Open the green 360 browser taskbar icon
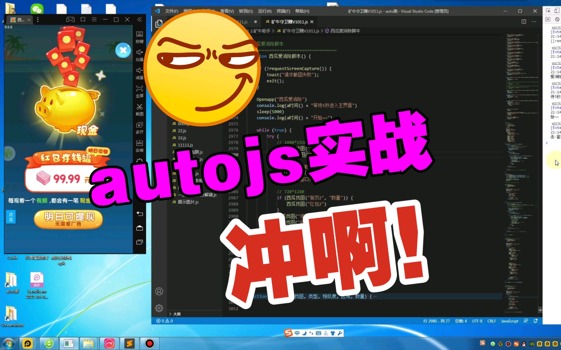 [49, 344]
